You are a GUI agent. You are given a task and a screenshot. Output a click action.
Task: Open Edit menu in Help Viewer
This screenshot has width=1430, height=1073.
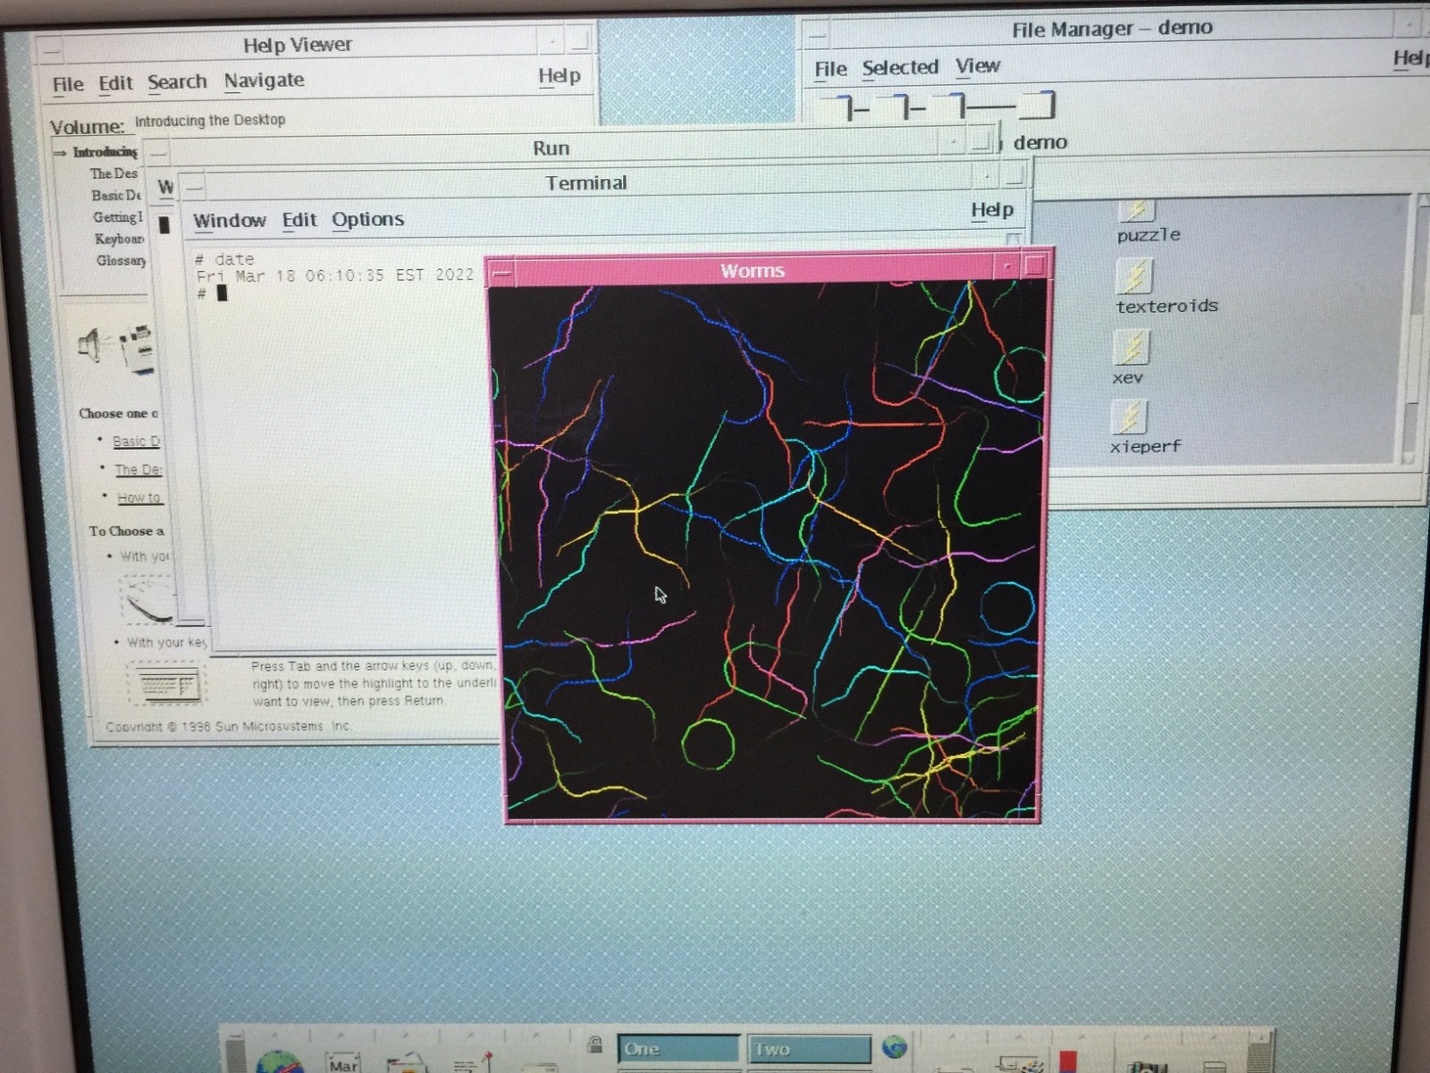(x=115, y=83)
